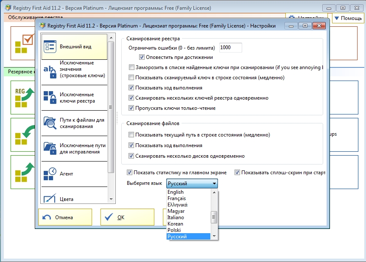Select Polski in language list

click(x=188, y=230)
